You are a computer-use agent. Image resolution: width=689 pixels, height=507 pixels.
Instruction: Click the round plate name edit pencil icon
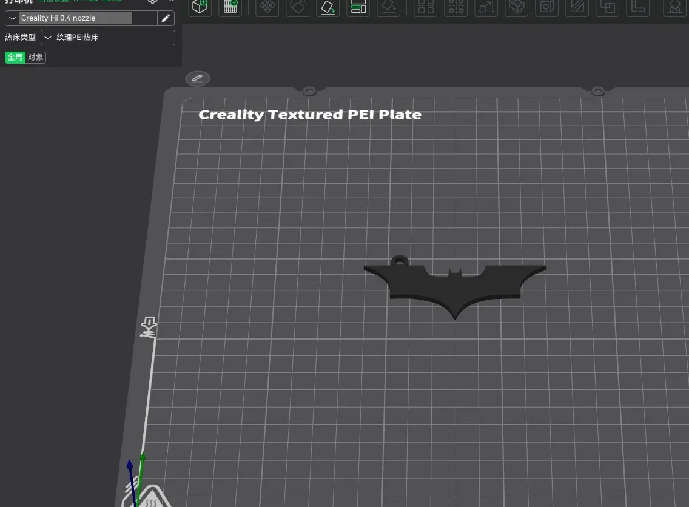click(198, 78)
